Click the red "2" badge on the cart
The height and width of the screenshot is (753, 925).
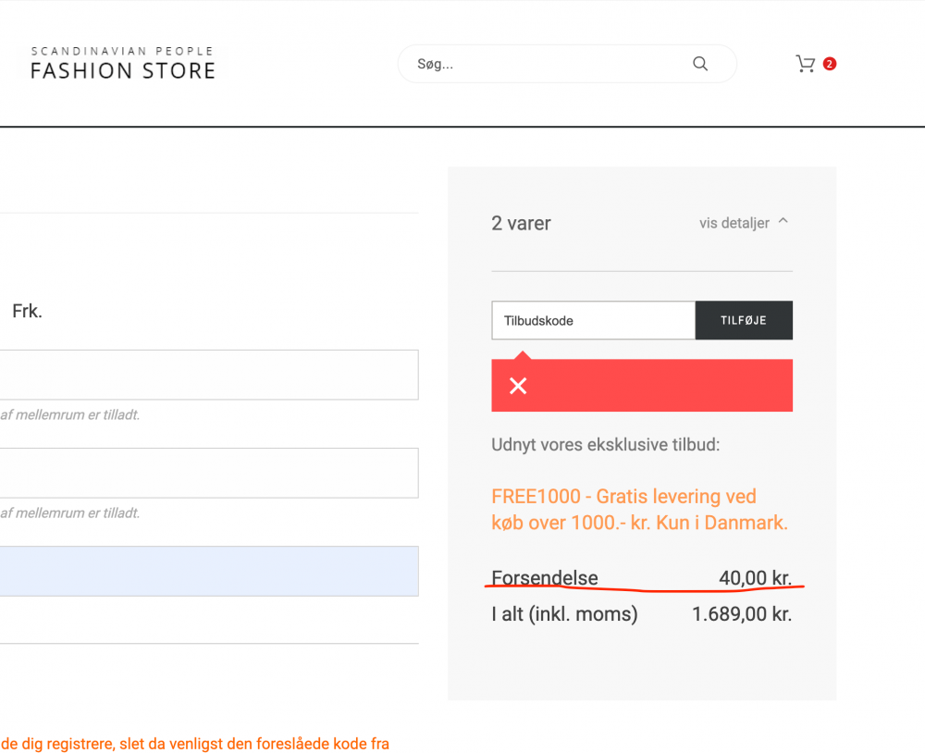[829, 64]
